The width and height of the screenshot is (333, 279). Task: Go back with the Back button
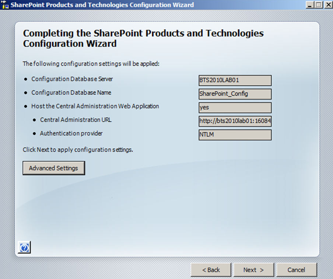(x=211, y=270)
